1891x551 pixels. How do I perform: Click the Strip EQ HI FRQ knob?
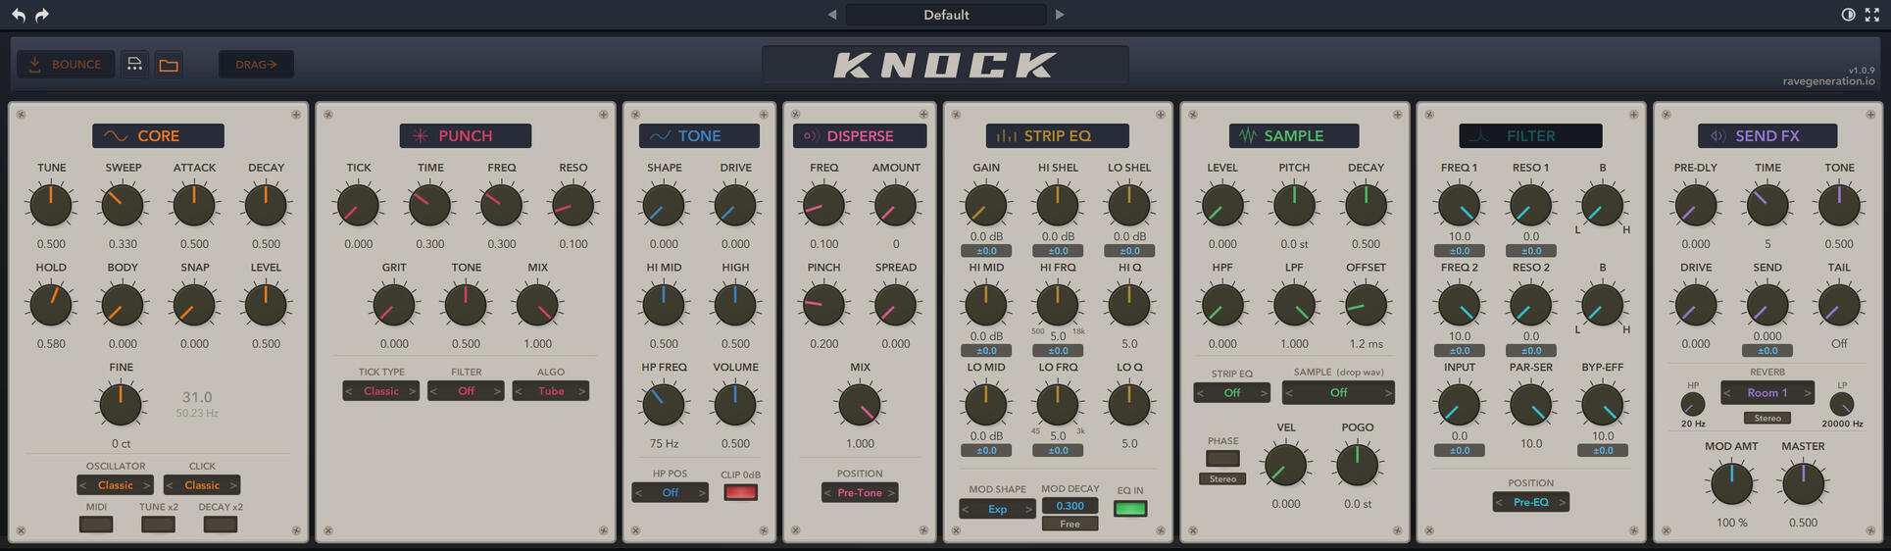coord(1058,305)
